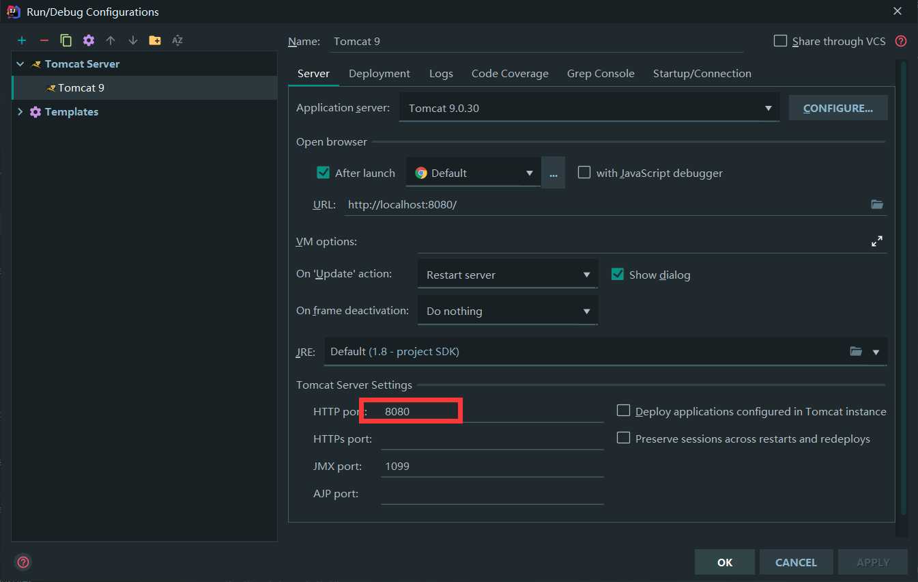Switch to the Logs tab
The width and height of the screenshot is (918, 582).
(441, 74)
